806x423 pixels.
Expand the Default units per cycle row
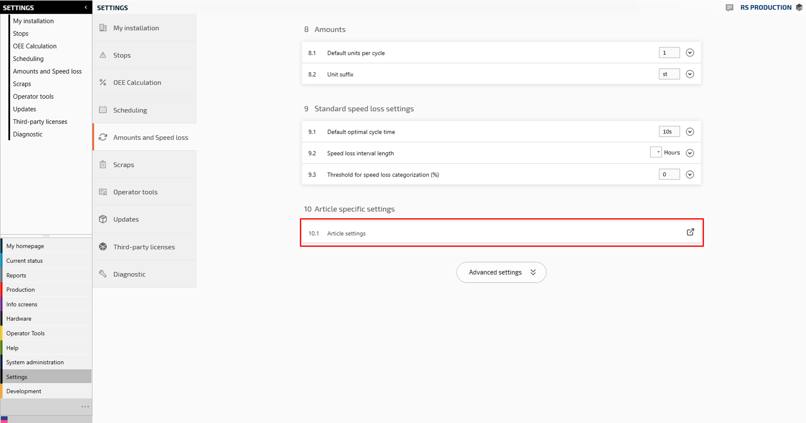point(690,53)
